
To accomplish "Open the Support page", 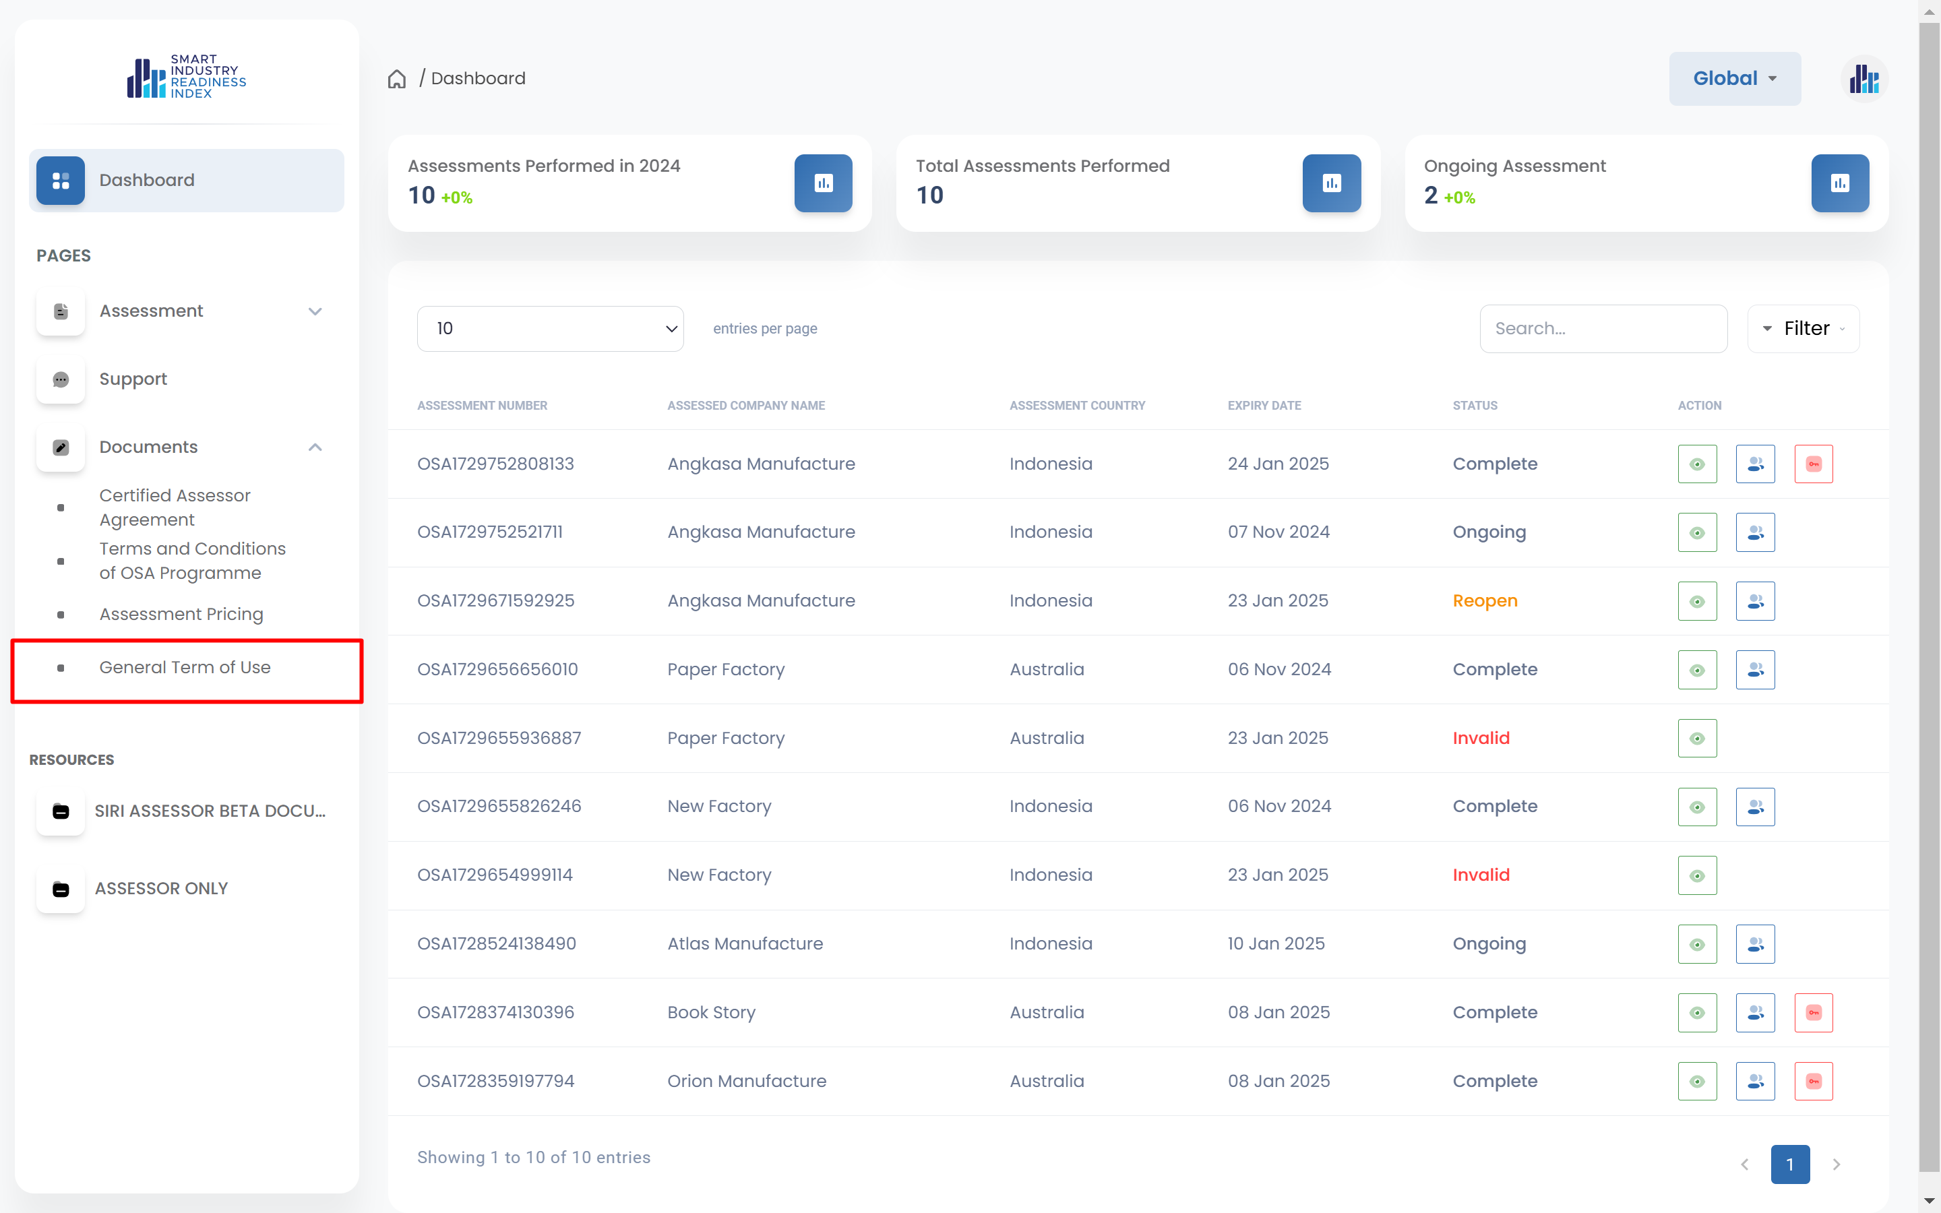I will pyautogui.click(x=133, y=379).
